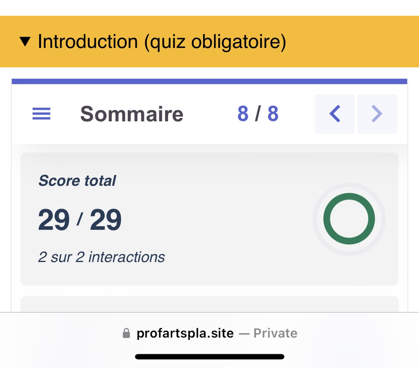This screenshot has width=419, height=368.
Task: Tap the lock icon beside the URL
Action: tap(126, 333)
